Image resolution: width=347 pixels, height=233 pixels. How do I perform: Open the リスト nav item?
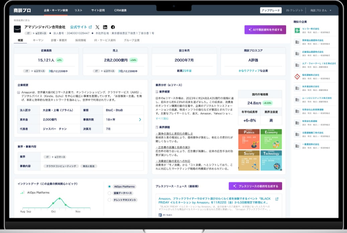(78, 10)
